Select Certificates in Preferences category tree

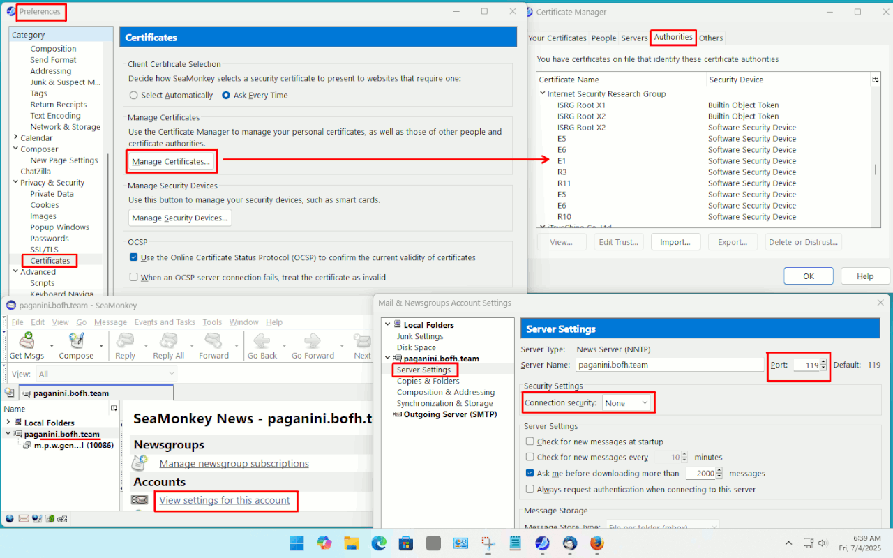click(50, 261)
